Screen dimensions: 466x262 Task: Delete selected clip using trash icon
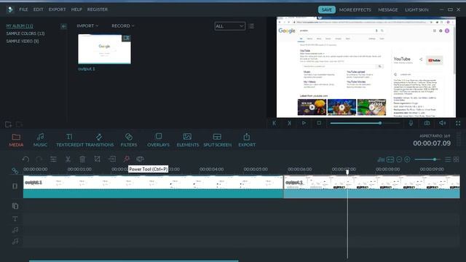pyautogui.click(x=82, y=159)
